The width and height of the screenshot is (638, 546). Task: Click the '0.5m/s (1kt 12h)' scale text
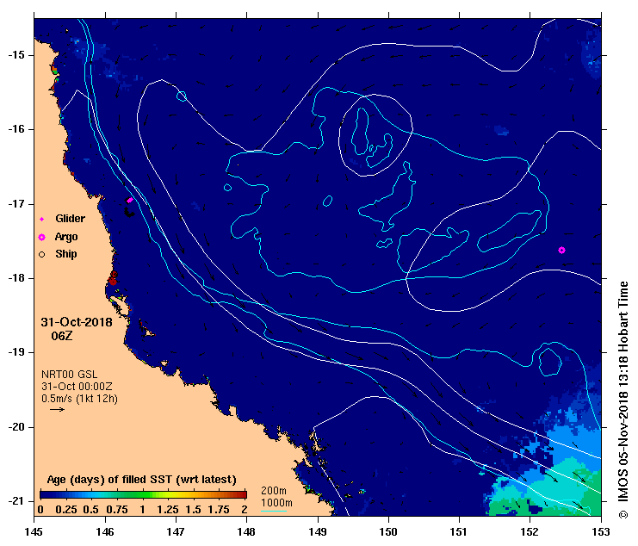[79, 399]
